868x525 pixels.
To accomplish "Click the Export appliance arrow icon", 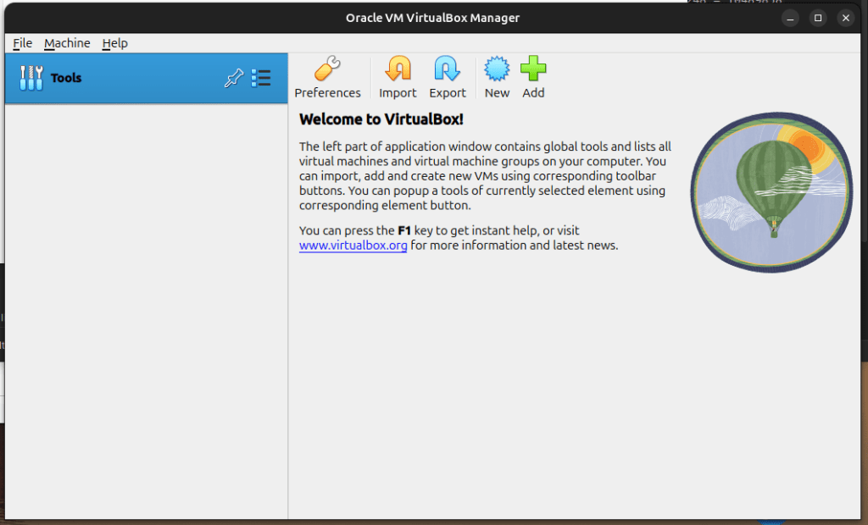I will coord(447,69).
